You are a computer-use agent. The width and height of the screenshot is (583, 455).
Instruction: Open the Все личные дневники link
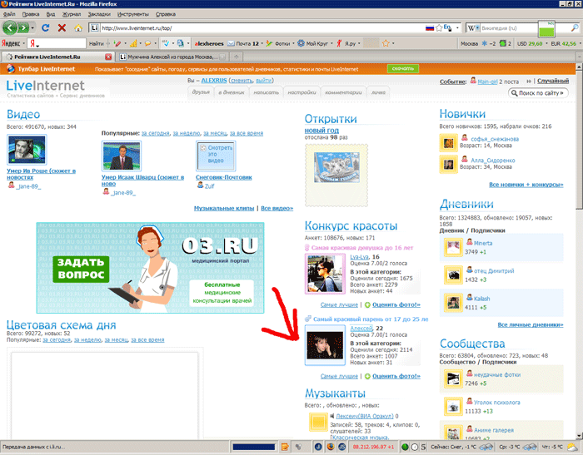(531, 324)
